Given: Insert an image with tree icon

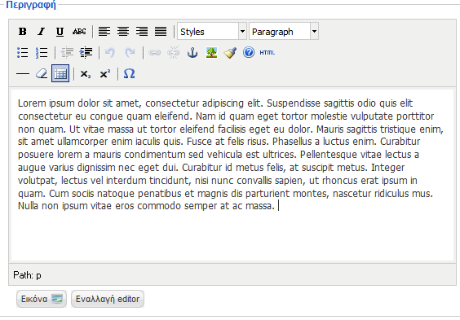Looking at the screenshot, I should tap(211, 53).
